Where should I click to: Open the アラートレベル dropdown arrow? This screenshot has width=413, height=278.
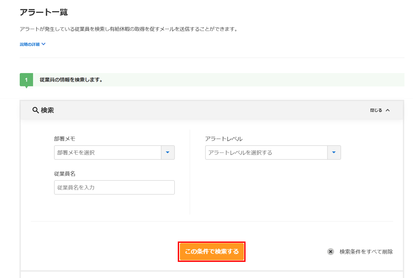[334, 153]
